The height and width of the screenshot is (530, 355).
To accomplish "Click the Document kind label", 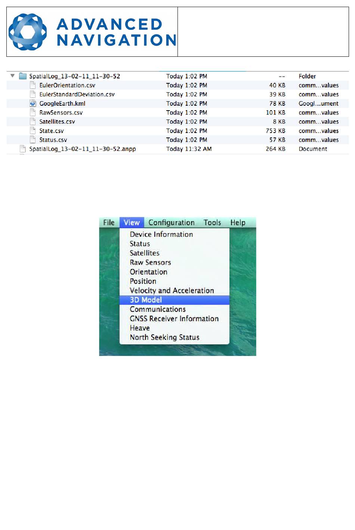I will point(313,149).
